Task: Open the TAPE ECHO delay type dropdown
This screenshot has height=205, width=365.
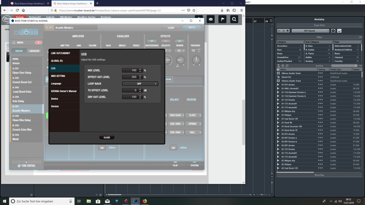Action: (x=176, y=115)
